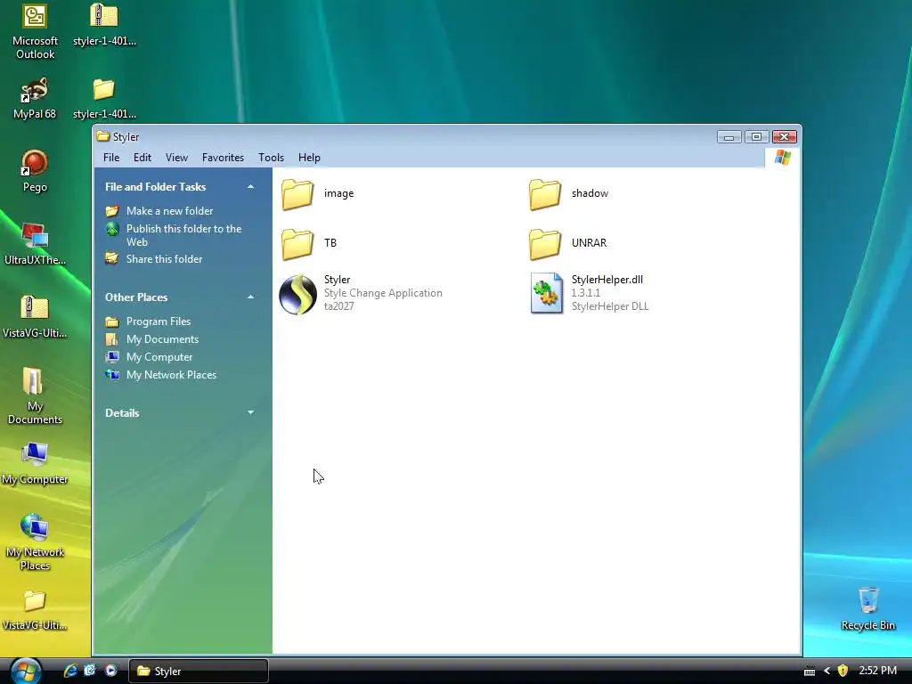The width and height of the screenshot is (912, 684).
Task: Click Make a new folder link
Action: [169, 211]
